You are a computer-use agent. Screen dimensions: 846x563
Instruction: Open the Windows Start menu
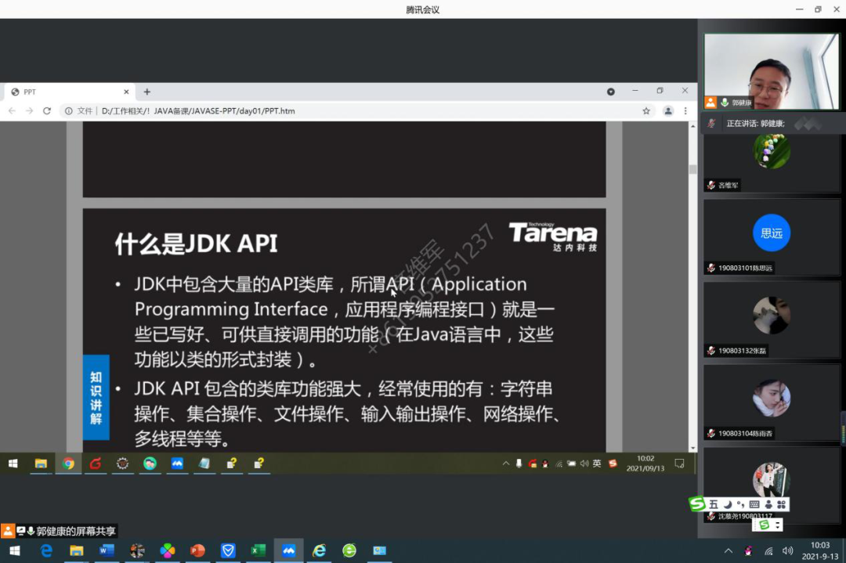click(15, 550)
